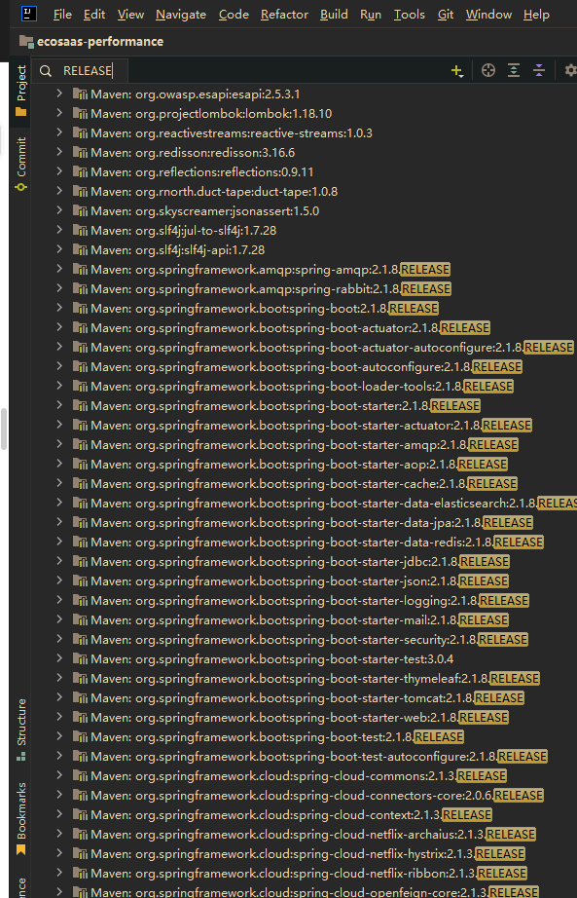Expand org.owasp.esapi:esapi:2.5.3.1 node
This screenshot has width=577, height=898.
click(x=59, y=94)
